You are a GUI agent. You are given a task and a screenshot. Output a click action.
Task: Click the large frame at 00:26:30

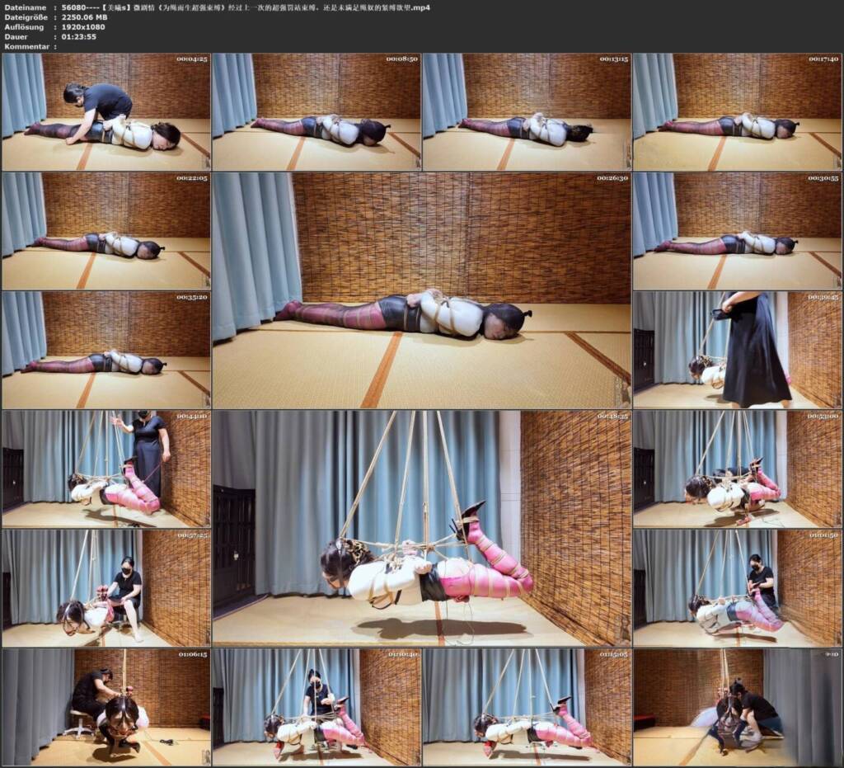pyautogui.click(x=421, y=290)
